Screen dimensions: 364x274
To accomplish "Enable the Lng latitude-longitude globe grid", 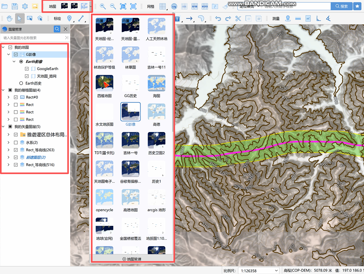I will (x=174, y=6).
